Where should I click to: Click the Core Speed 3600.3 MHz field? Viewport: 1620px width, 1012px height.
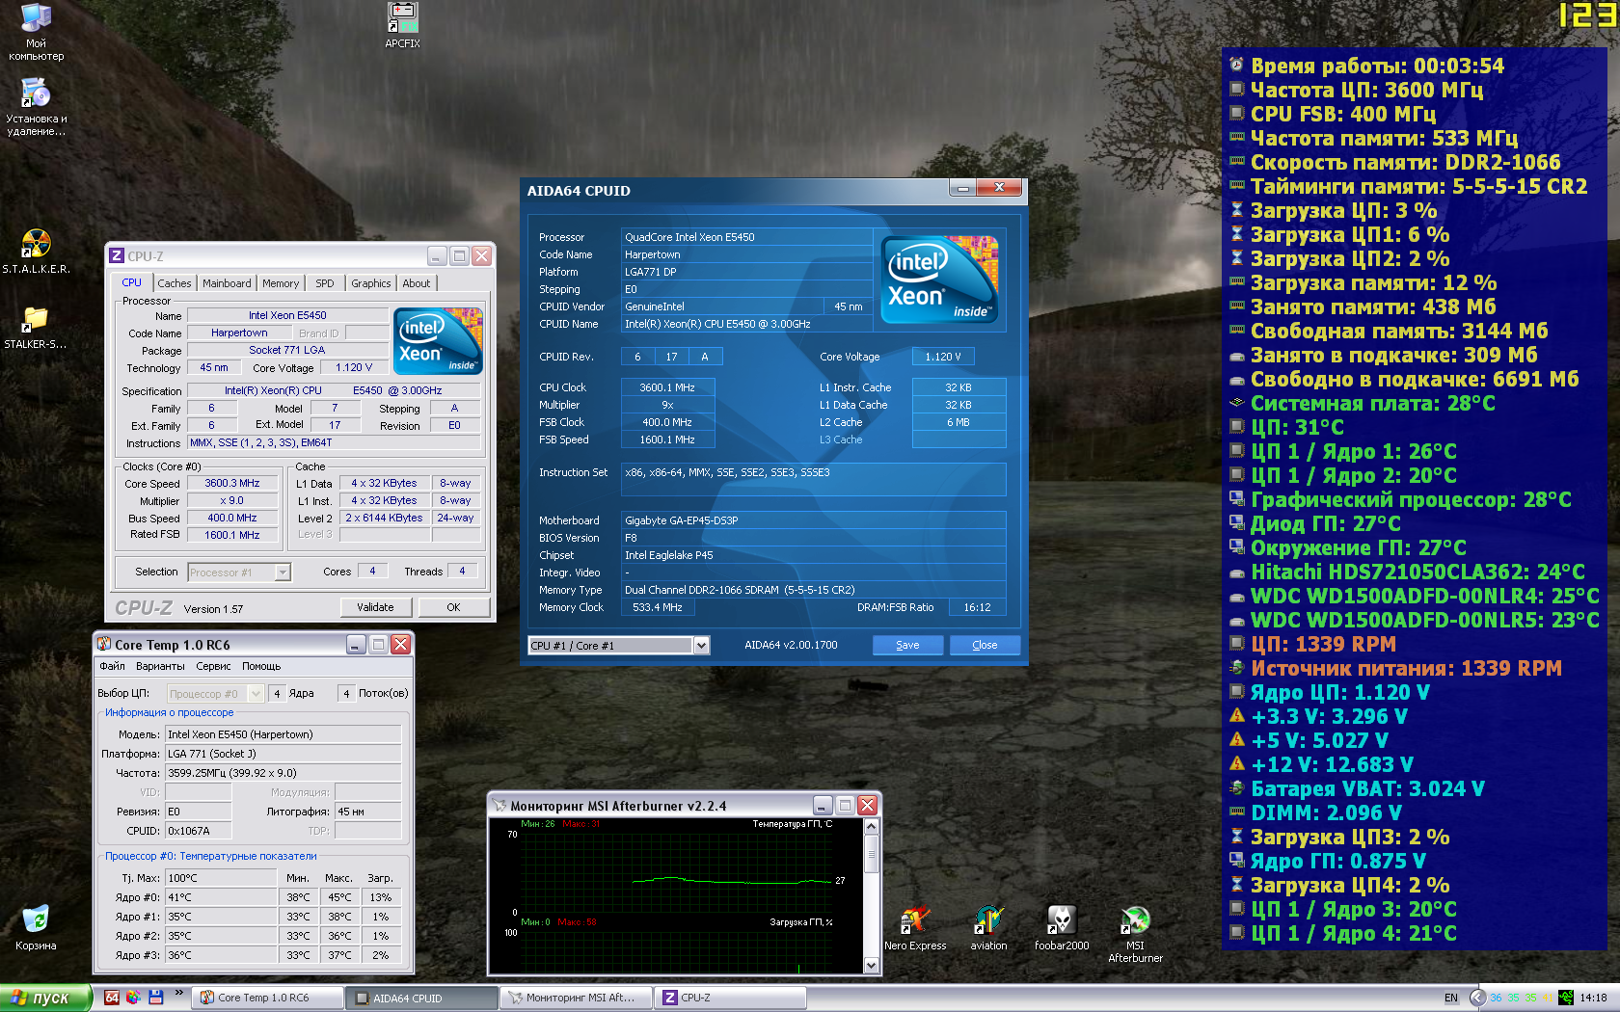pos(232,484)
